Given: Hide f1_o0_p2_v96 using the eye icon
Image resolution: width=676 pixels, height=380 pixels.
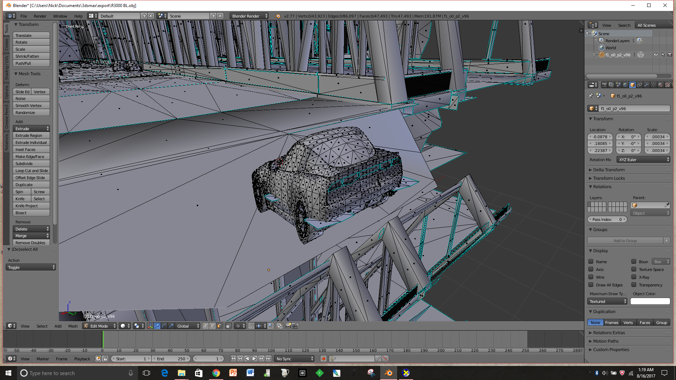Looking at the screenshot, I should point(656,55).
